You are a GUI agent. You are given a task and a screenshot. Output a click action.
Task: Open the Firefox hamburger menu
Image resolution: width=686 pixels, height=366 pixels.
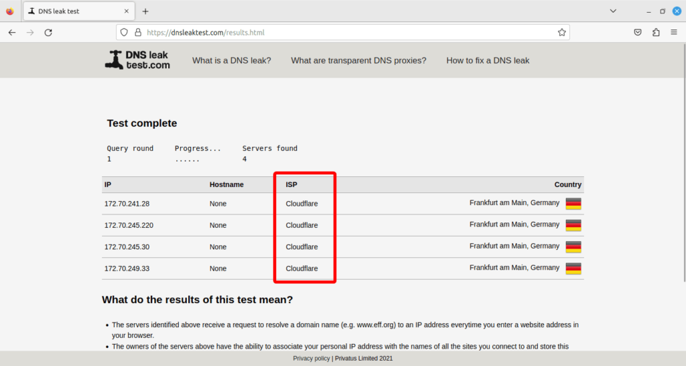tap(674, 32)
